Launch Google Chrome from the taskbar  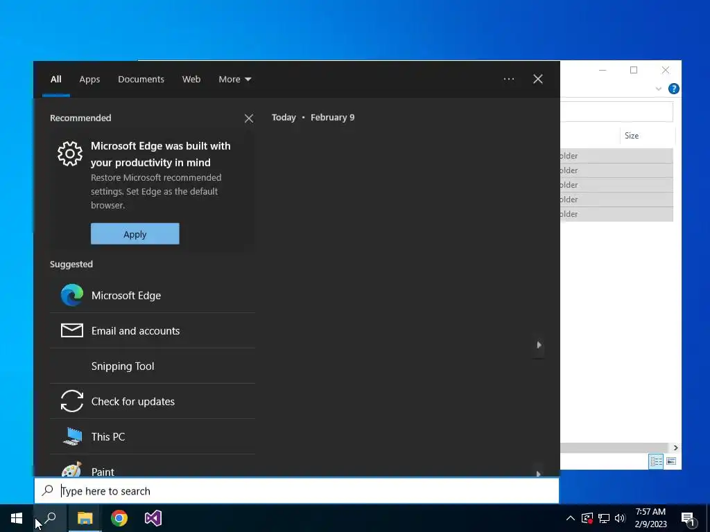click(x=119, y=518)
